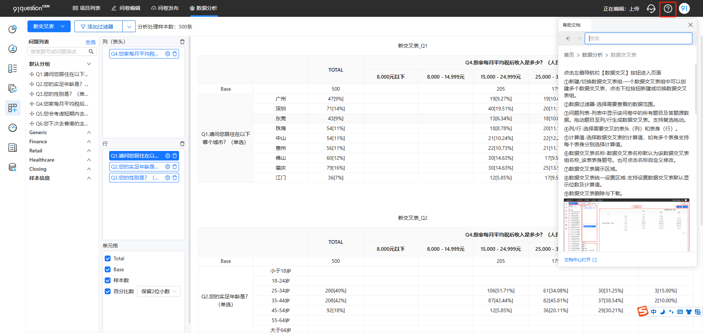The width and height of the screenshot is (703, 333).
Task: Focus the help document search field
Action: (639, 38)
